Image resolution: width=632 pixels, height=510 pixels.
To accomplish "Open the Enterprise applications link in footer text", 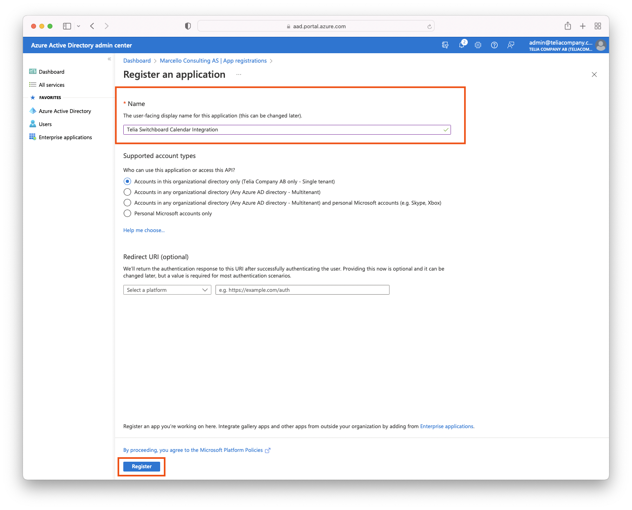I will tap(446, 427).
